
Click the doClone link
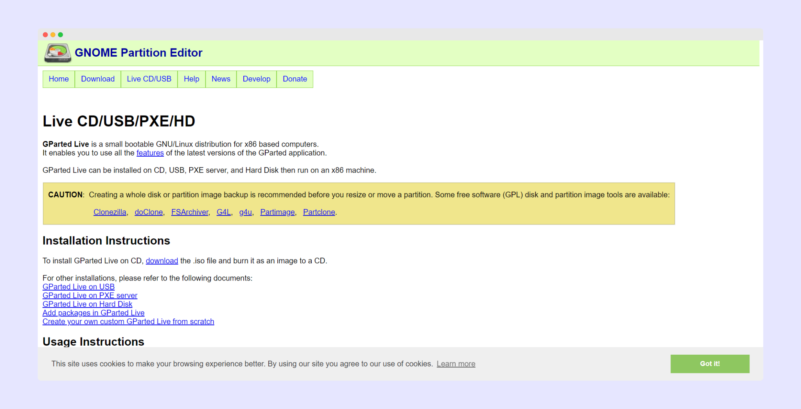(x=149, y=212)
